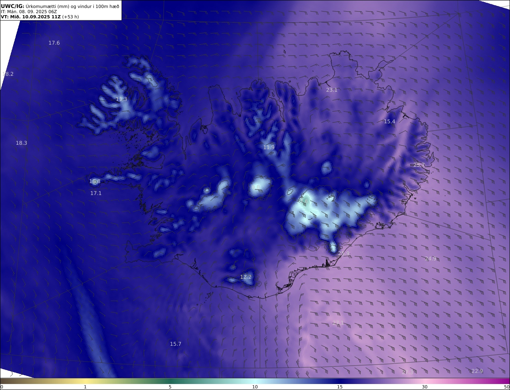Click the forecast offset '(+53 h)' in header

[71, 17]
